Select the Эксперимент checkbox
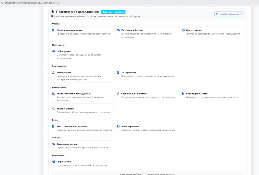Image resolution: width=259 pixels, height=175 pixels. point(50,72)
